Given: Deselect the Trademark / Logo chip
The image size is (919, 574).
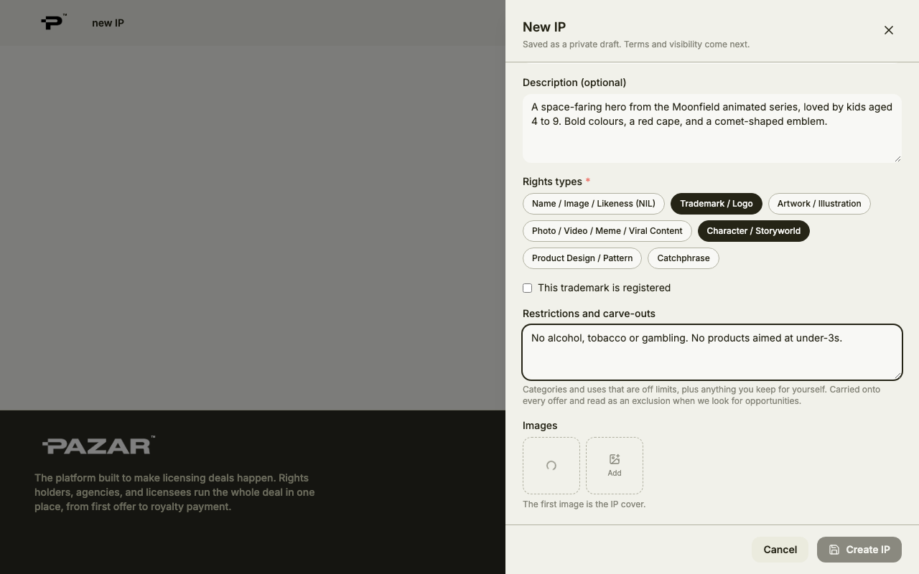Looking at the screenshot, I should tap(717, 204).
